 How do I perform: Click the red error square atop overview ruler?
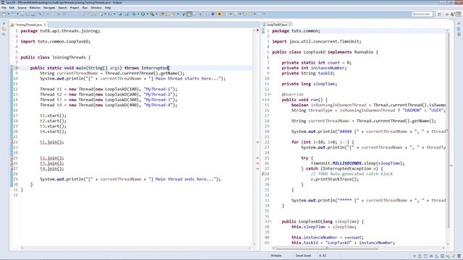pyautogui.click(x=258, y=30)
